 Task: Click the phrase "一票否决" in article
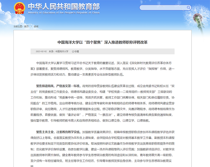[x=105, y=115]
